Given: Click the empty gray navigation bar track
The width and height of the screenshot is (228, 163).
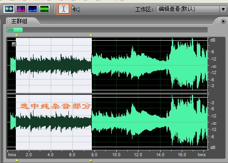Looking at the screenshot, I should (x=115, y=30).
